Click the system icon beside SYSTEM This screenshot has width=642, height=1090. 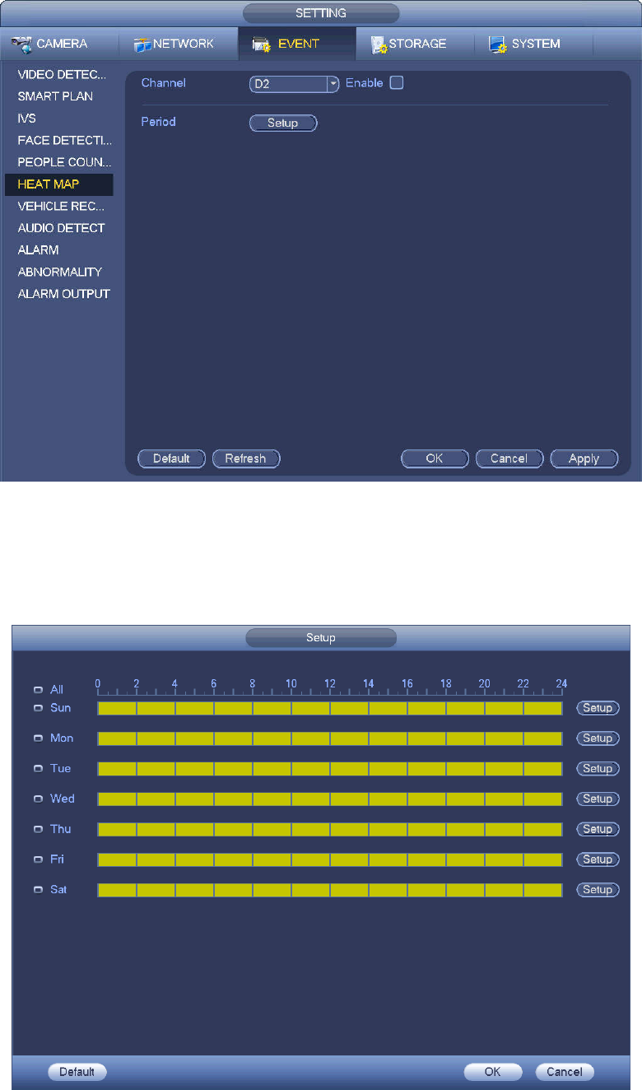pyautogui.click(x=498, y=44)
